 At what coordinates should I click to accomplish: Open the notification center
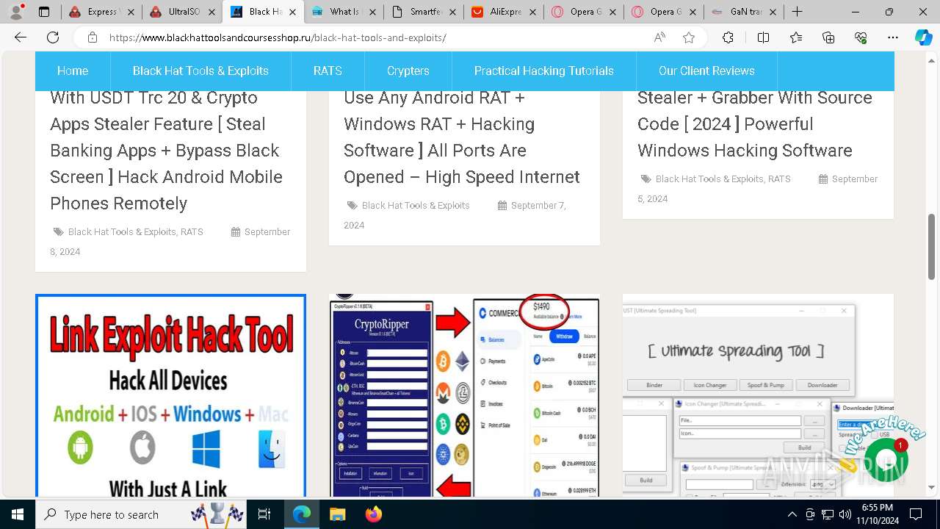(x=916, y=514)
